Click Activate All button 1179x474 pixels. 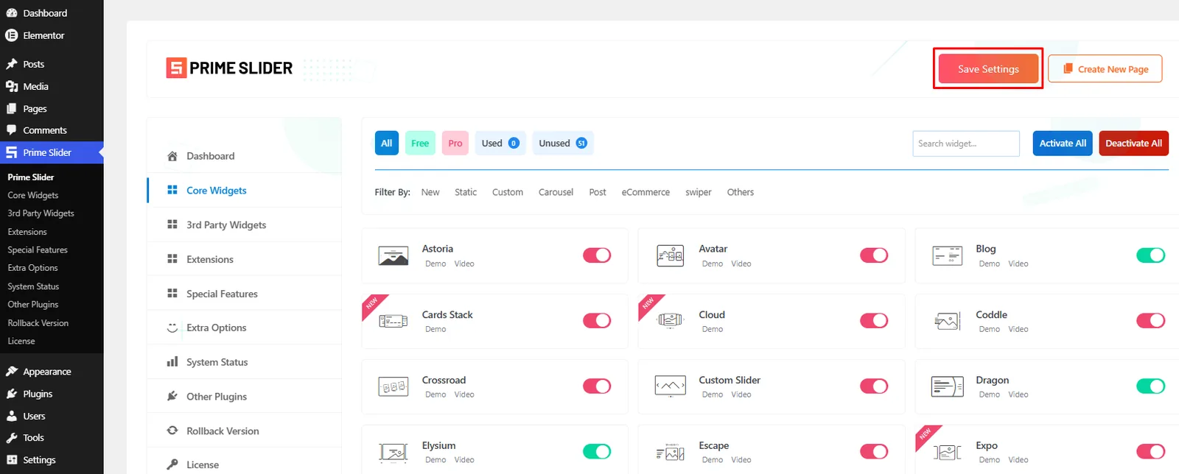[1063, 144]
